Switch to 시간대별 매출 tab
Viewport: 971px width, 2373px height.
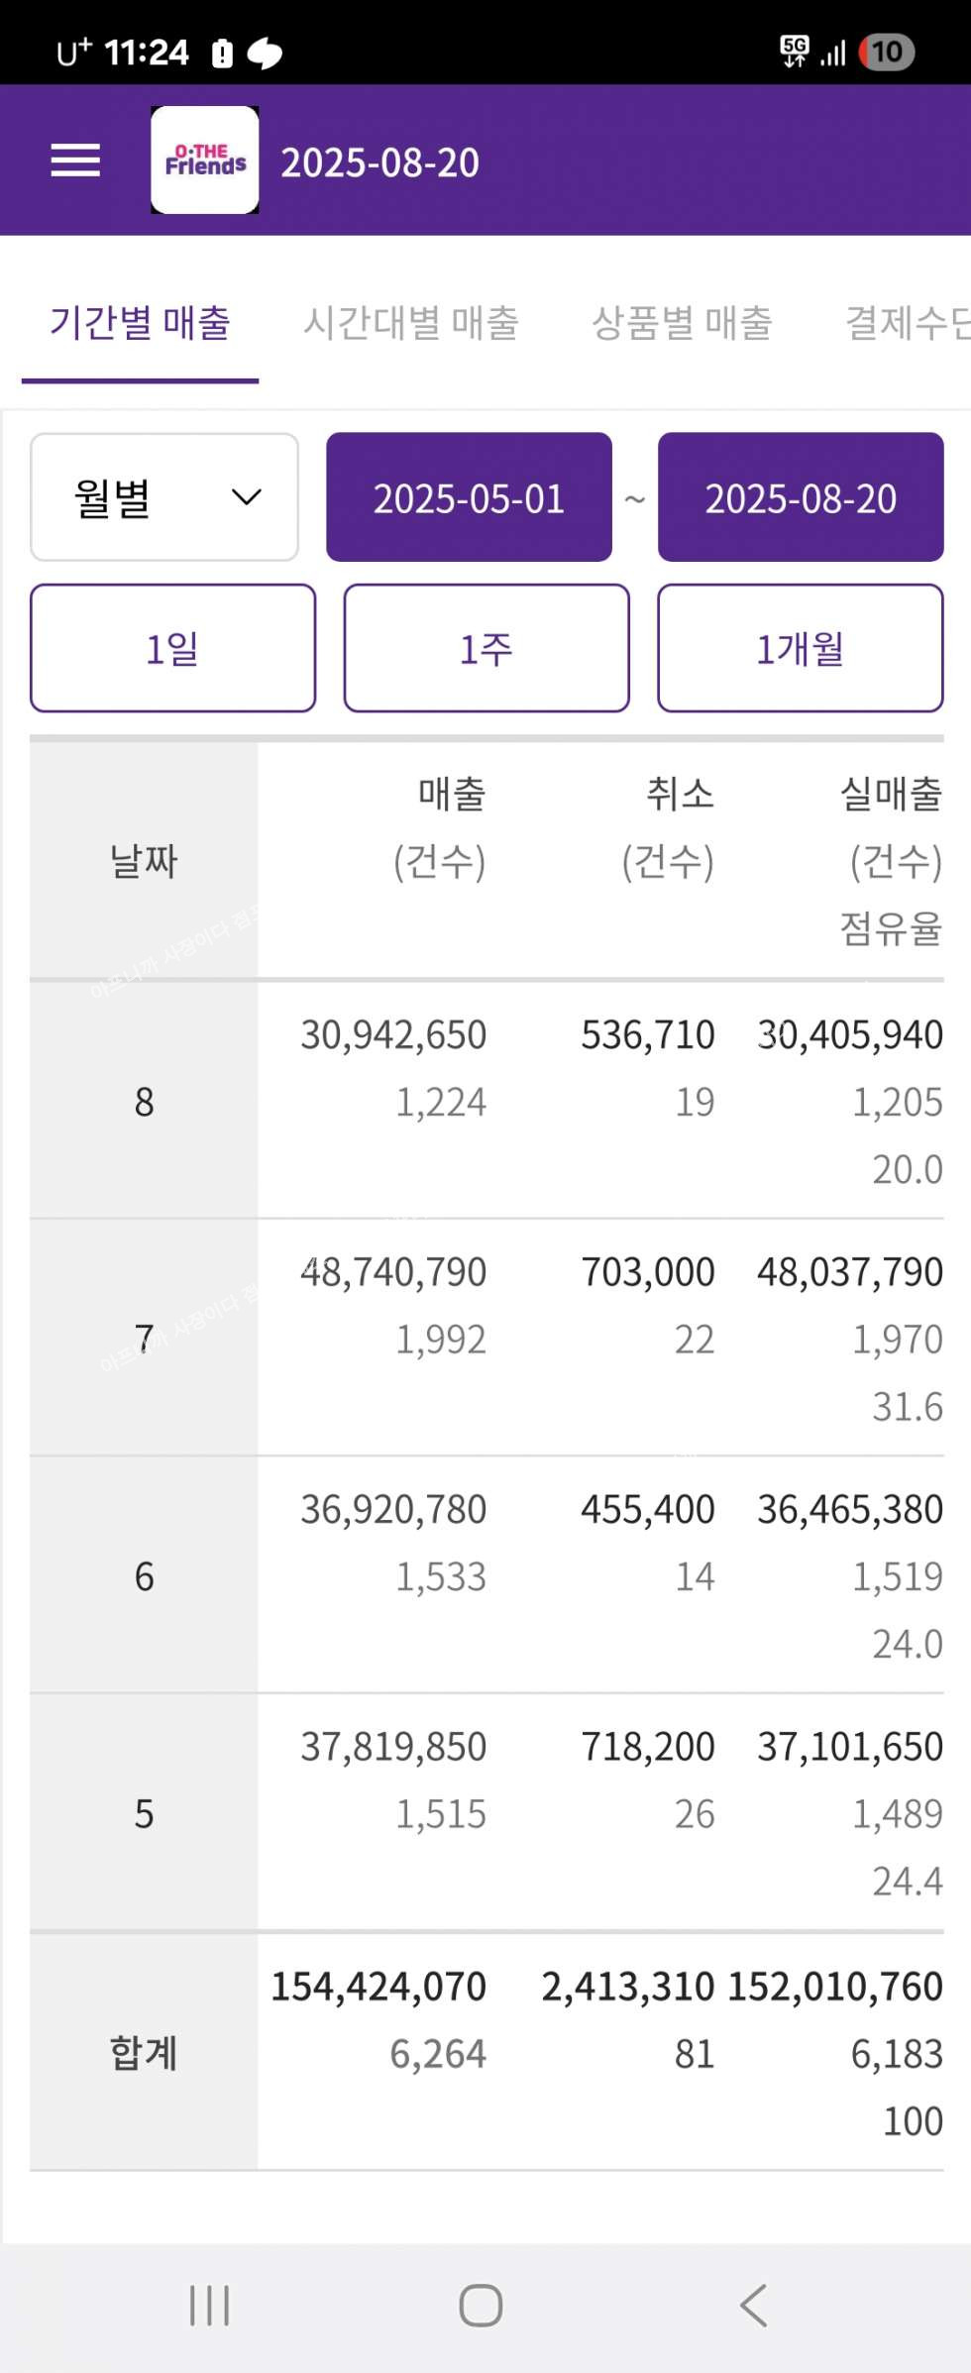click(410, 324)
